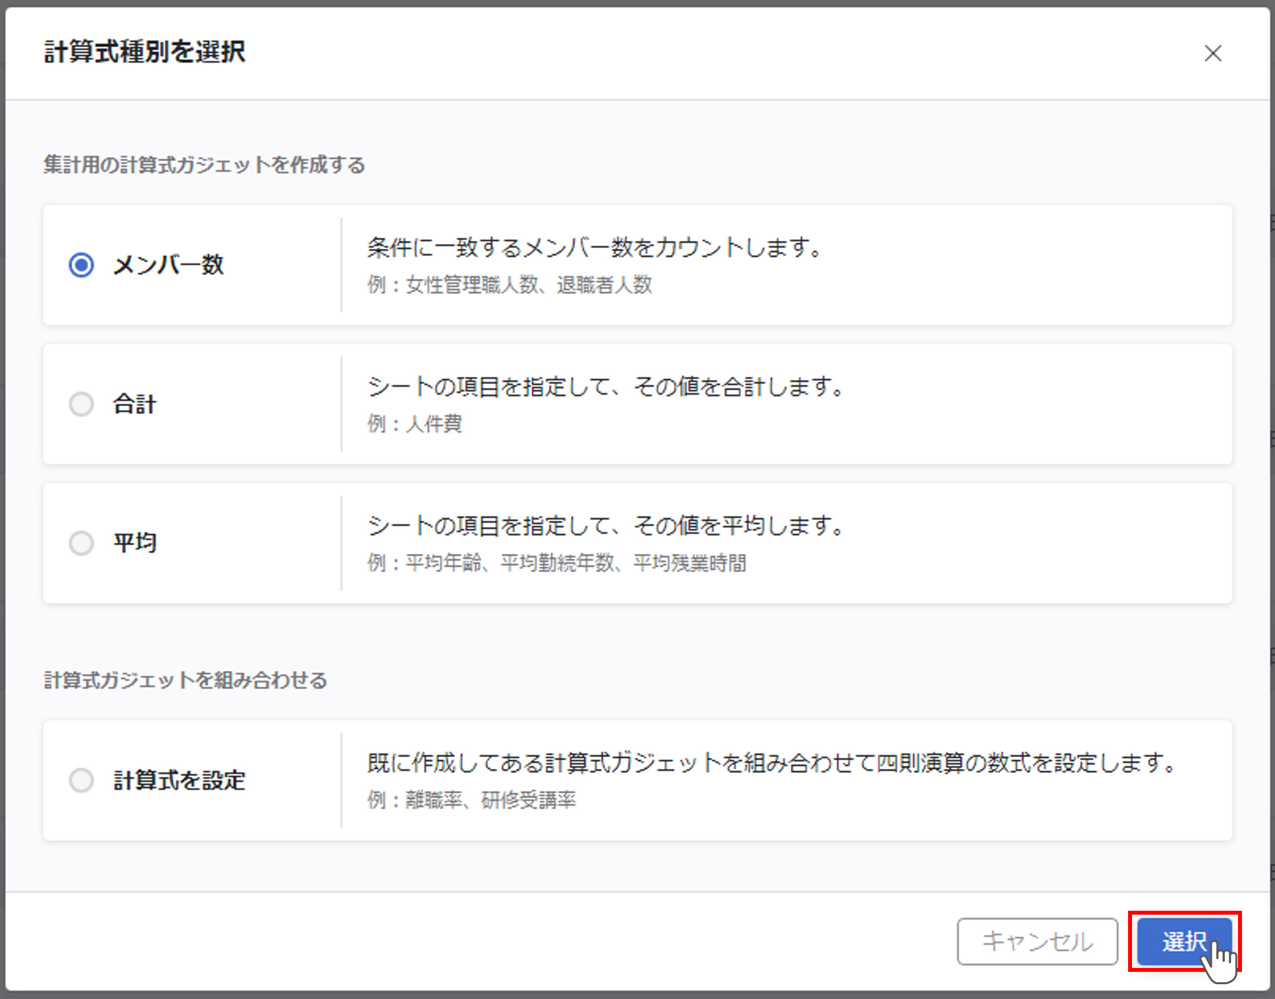This screenshot has height=999, width=1275.
Task: Click the 計算式ガジェットを組み合わせる section heading
Action: (185, 680)
